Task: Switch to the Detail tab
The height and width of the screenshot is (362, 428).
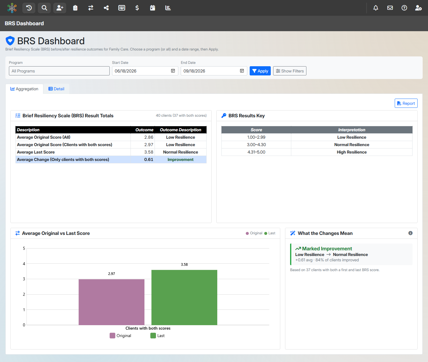Action: 56,89
